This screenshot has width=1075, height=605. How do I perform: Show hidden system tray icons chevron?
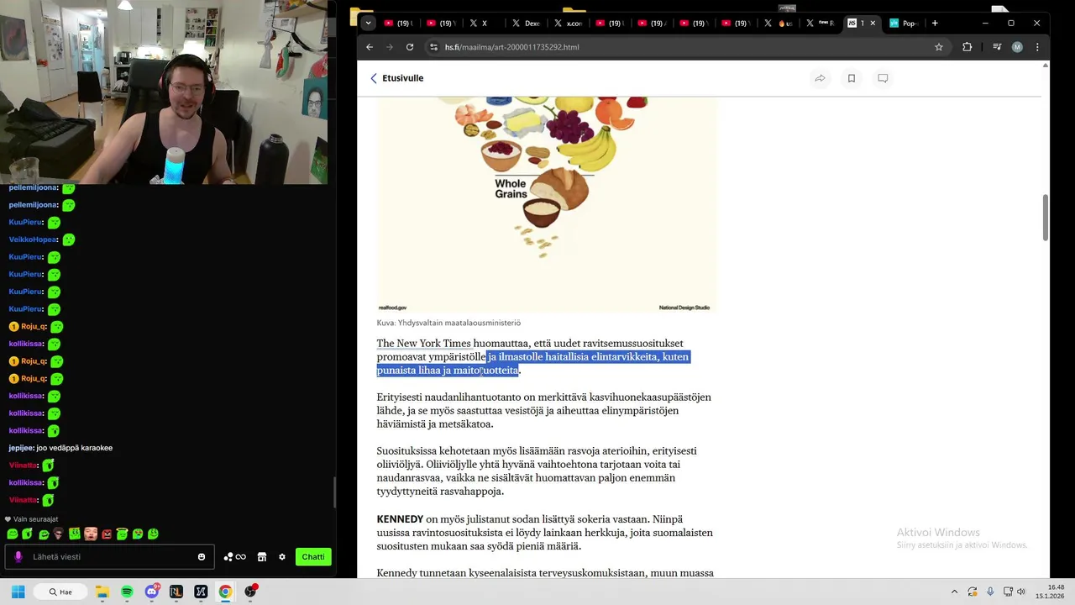point(954,592)
